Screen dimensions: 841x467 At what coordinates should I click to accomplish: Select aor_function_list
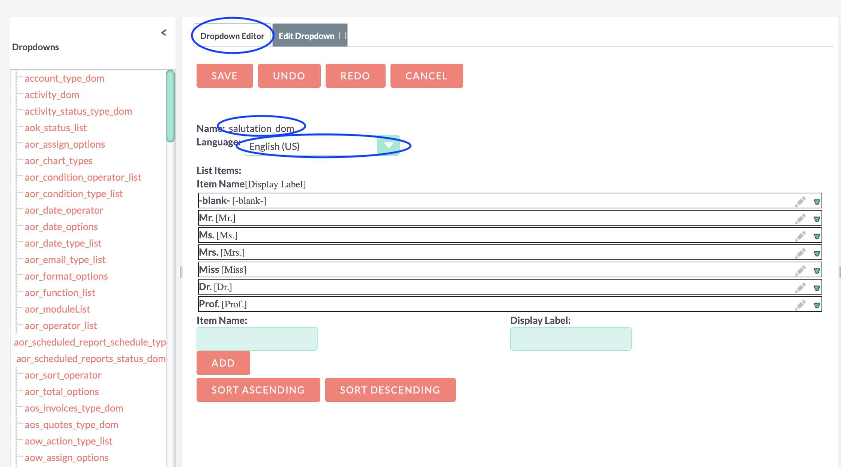coord(60,293)
